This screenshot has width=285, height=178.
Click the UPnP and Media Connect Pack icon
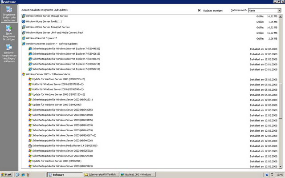click(x=24, y=32)
